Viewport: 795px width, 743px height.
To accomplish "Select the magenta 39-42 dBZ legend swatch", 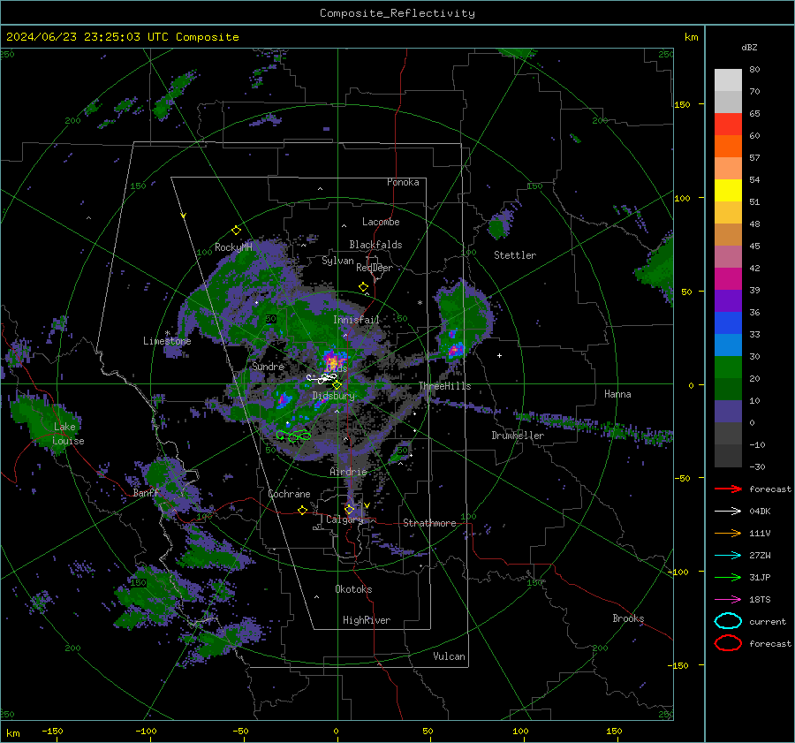I will [x=728, y=279].
